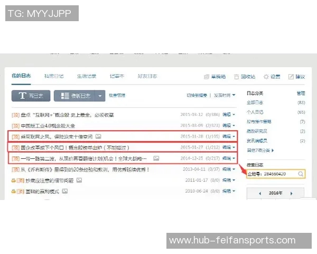The width and height of the screenshot is (317, 254).
Task: Open 草稿箱 drafts box icon
Action: (207, 77)
